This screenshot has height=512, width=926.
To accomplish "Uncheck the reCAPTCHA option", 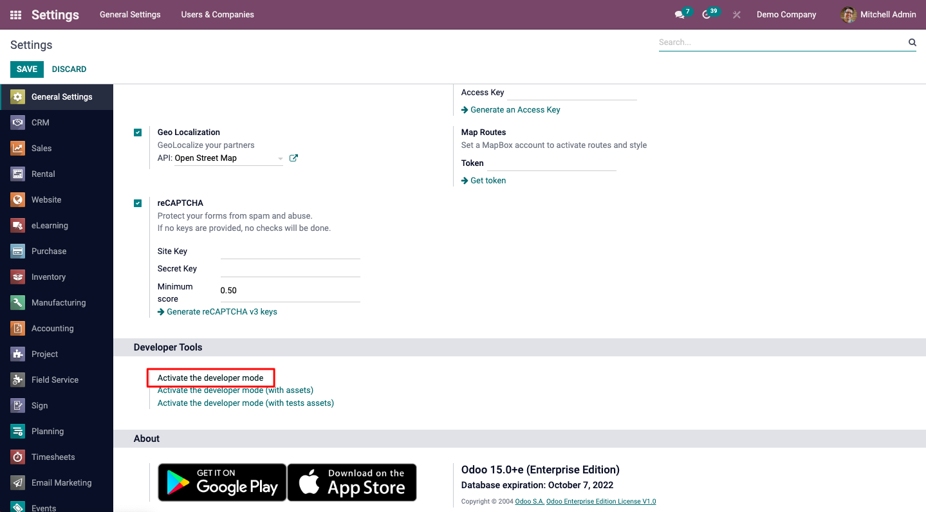I will (137, 203).
